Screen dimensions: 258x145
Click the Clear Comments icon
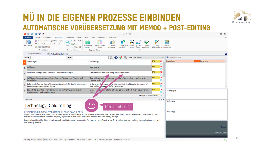click(x=167, y=43)
